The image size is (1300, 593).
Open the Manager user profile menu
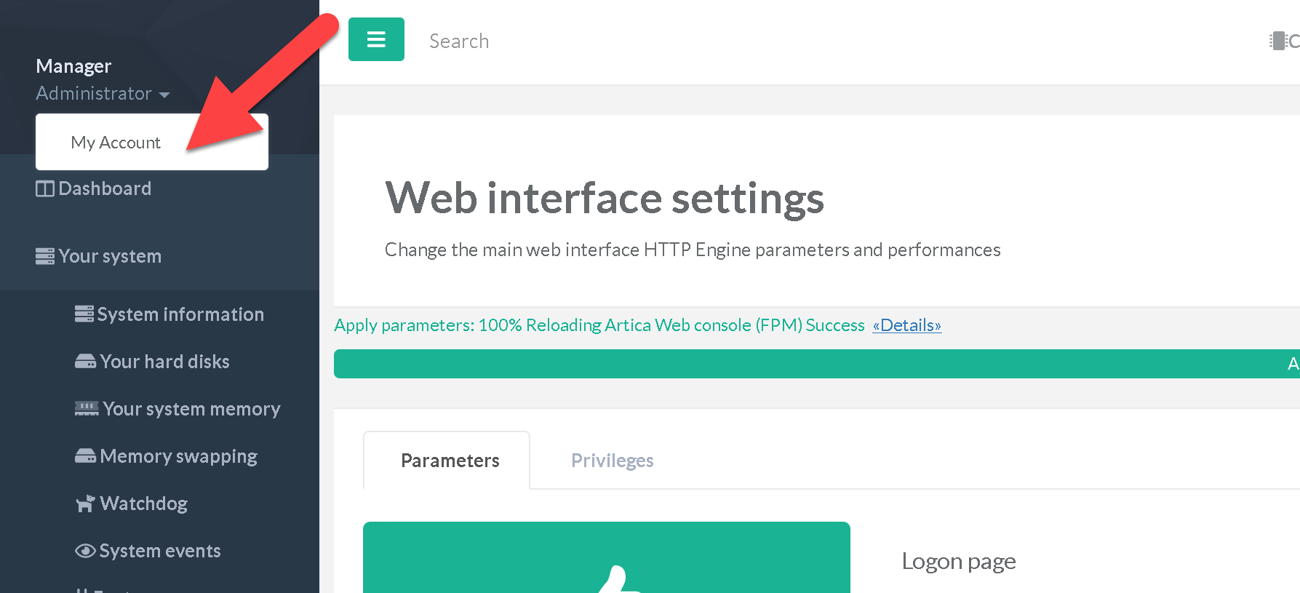coord(73,66)
